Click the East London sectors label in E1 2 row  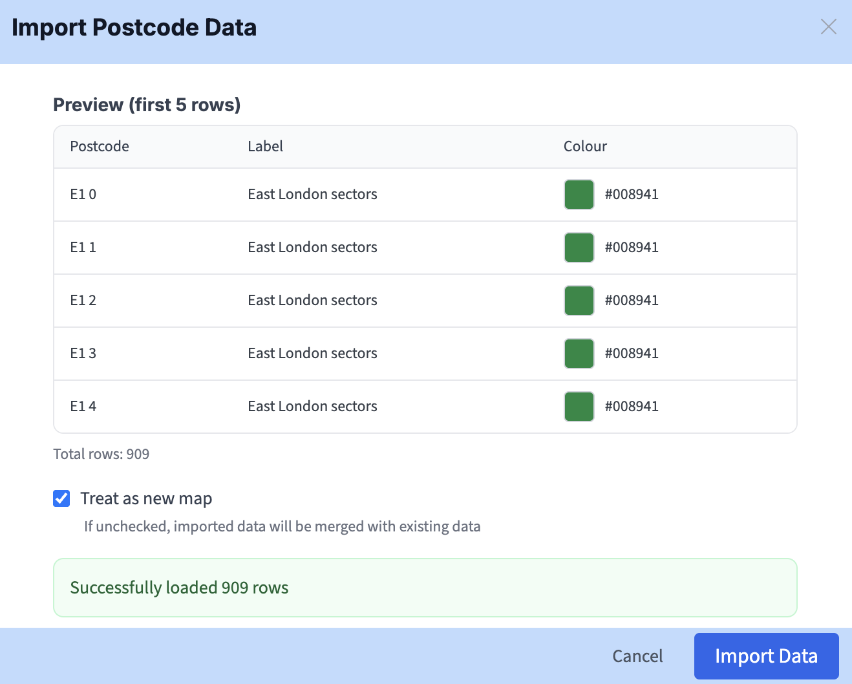312,301
